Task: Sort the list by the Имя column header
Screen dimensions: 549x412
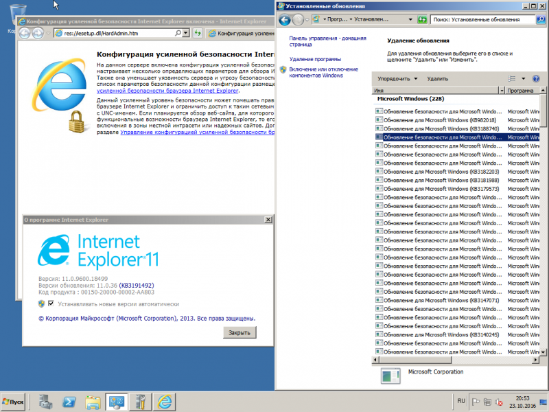Action: pyautogui.click(x=435, y=91)
